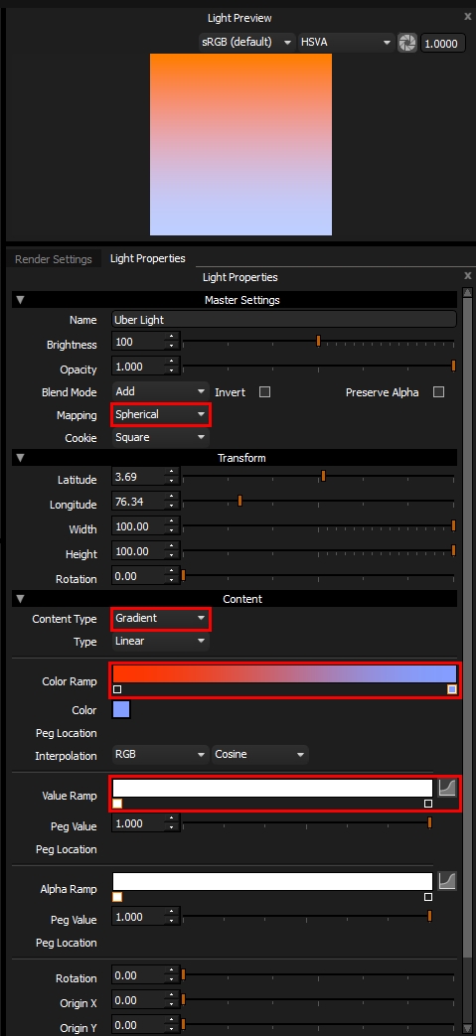Click the blue Color swatch
The height and width of the screenshot is (1036, 476).
tap(121, 710)
